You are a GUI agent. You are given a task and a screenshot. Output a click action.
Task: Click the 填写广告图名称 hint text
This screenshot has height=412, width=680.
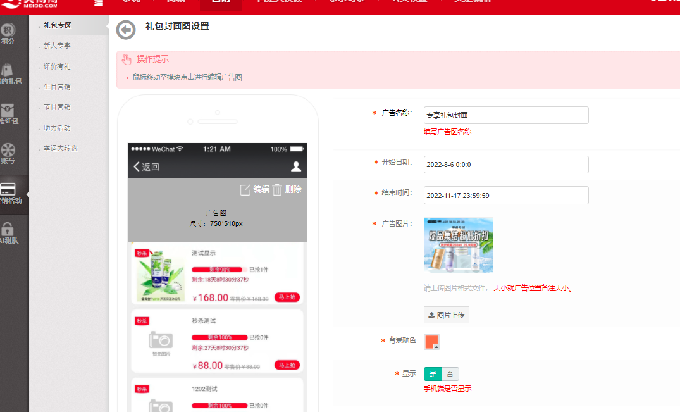(447, 132)
